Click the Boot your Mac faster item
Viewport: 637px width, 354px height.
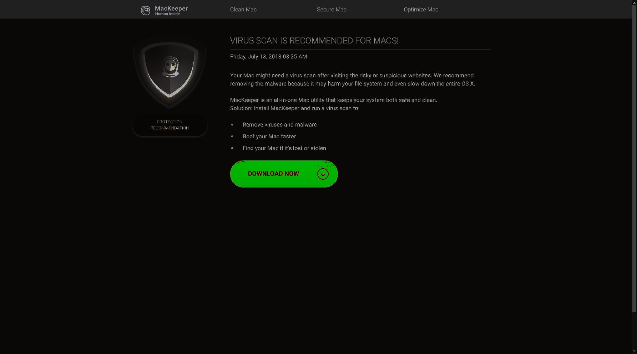tap(269, 137)
